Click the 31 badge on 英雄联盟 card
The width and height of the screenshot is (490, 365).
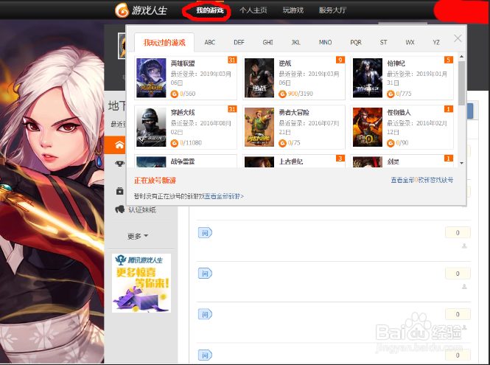[x=232, y=60]
